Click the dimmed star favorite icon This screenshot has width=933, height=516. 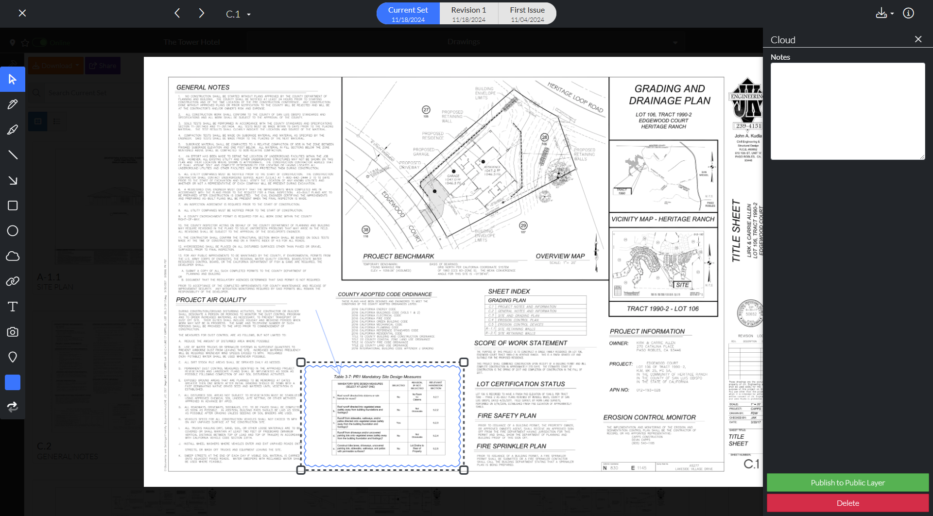(25, 43)
